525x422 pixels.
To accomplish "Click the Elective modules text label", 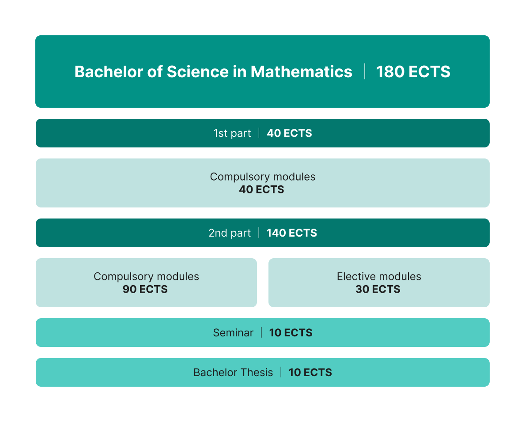I will click(x=379, y=276).
